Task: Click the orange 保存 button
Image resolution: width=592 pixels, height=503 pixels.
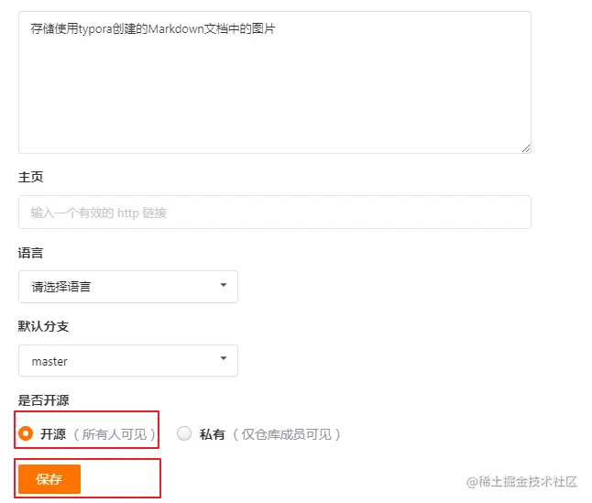Action: [49, 479]
